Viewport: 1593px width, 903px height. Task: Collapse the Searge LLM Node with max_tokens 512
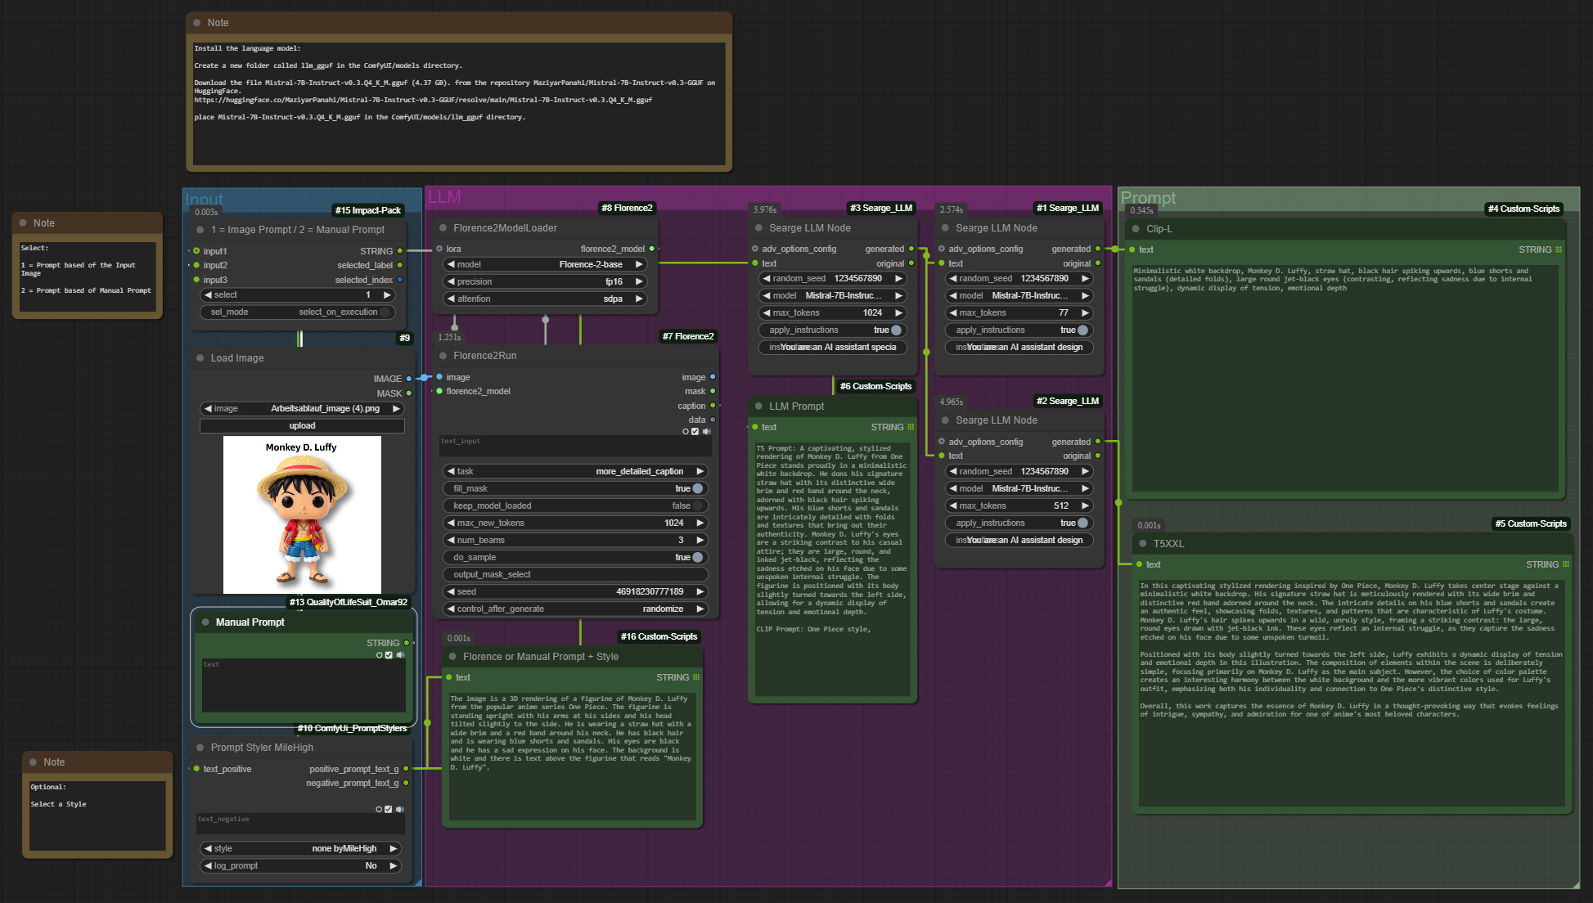946,420
